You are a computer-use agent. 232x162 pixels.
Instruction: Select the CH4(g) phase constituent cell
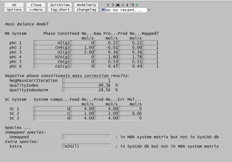point(52,47)
